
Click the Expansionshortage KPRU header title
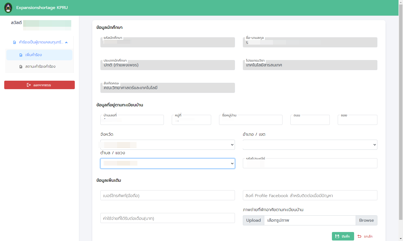(42, 8)
